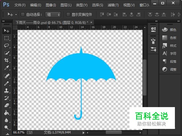Viewport: 182px width, 136px height.
Task: Click the scroll-left arrow below canvas
Action: [x=88, y=133]
